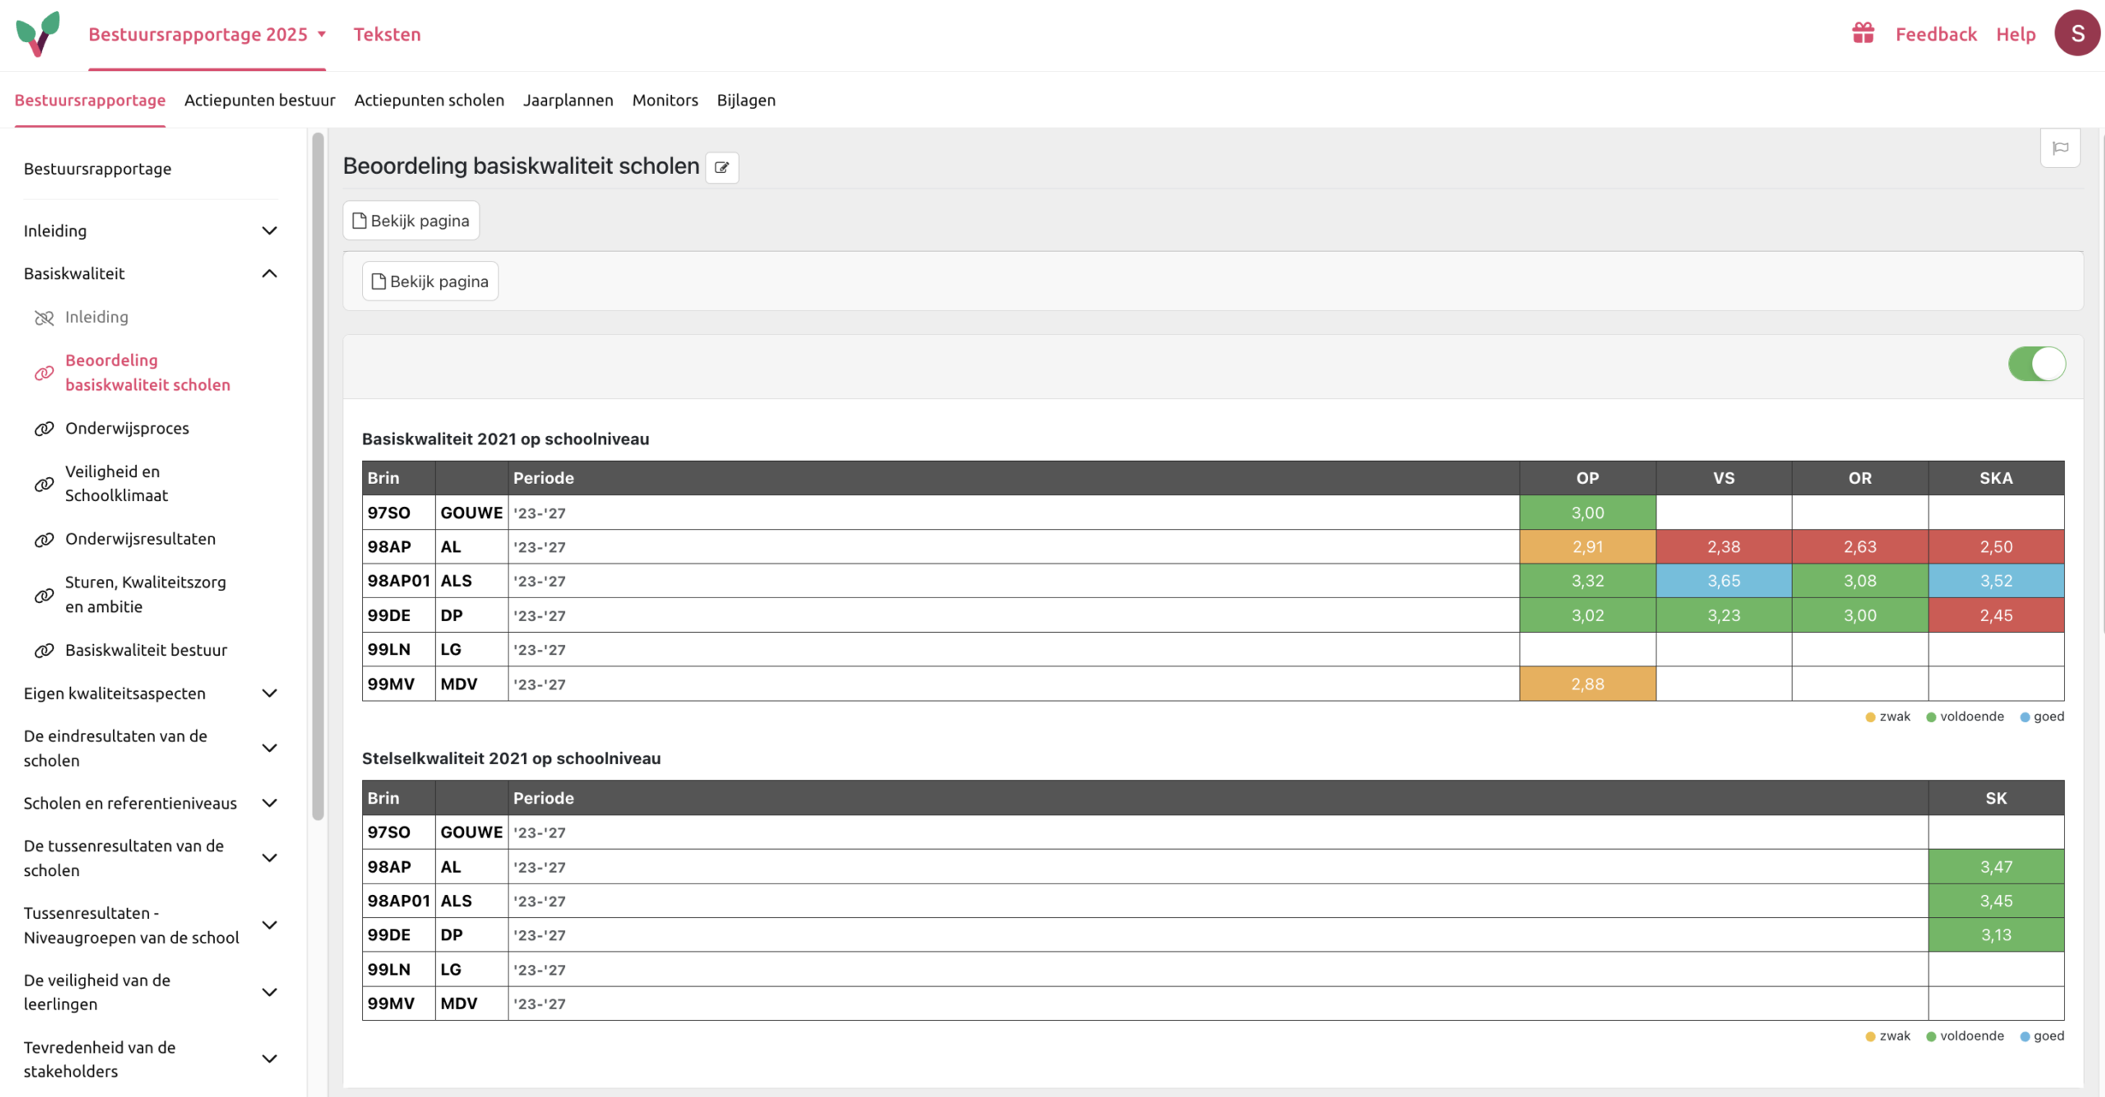Image resolution: width=2105 pixels, height=1097 pixels.
Task: Click red 2,38 VS cell for AL
Action: 1723,547
